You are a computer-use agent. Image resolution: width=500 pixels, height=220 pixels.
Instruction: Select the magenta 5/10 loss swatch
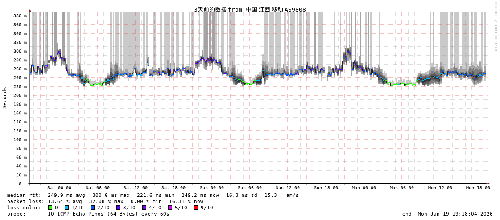coord(170,208)
